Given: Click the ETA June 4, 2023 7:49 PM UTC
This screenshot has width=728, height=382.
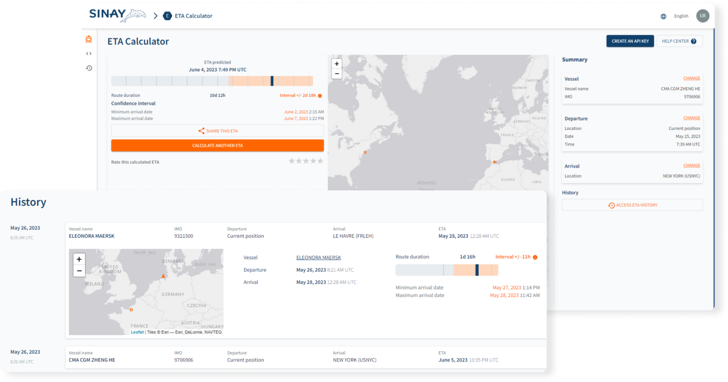Looking at the screenshot, I should pyautogui.click(x=217, y=70).
